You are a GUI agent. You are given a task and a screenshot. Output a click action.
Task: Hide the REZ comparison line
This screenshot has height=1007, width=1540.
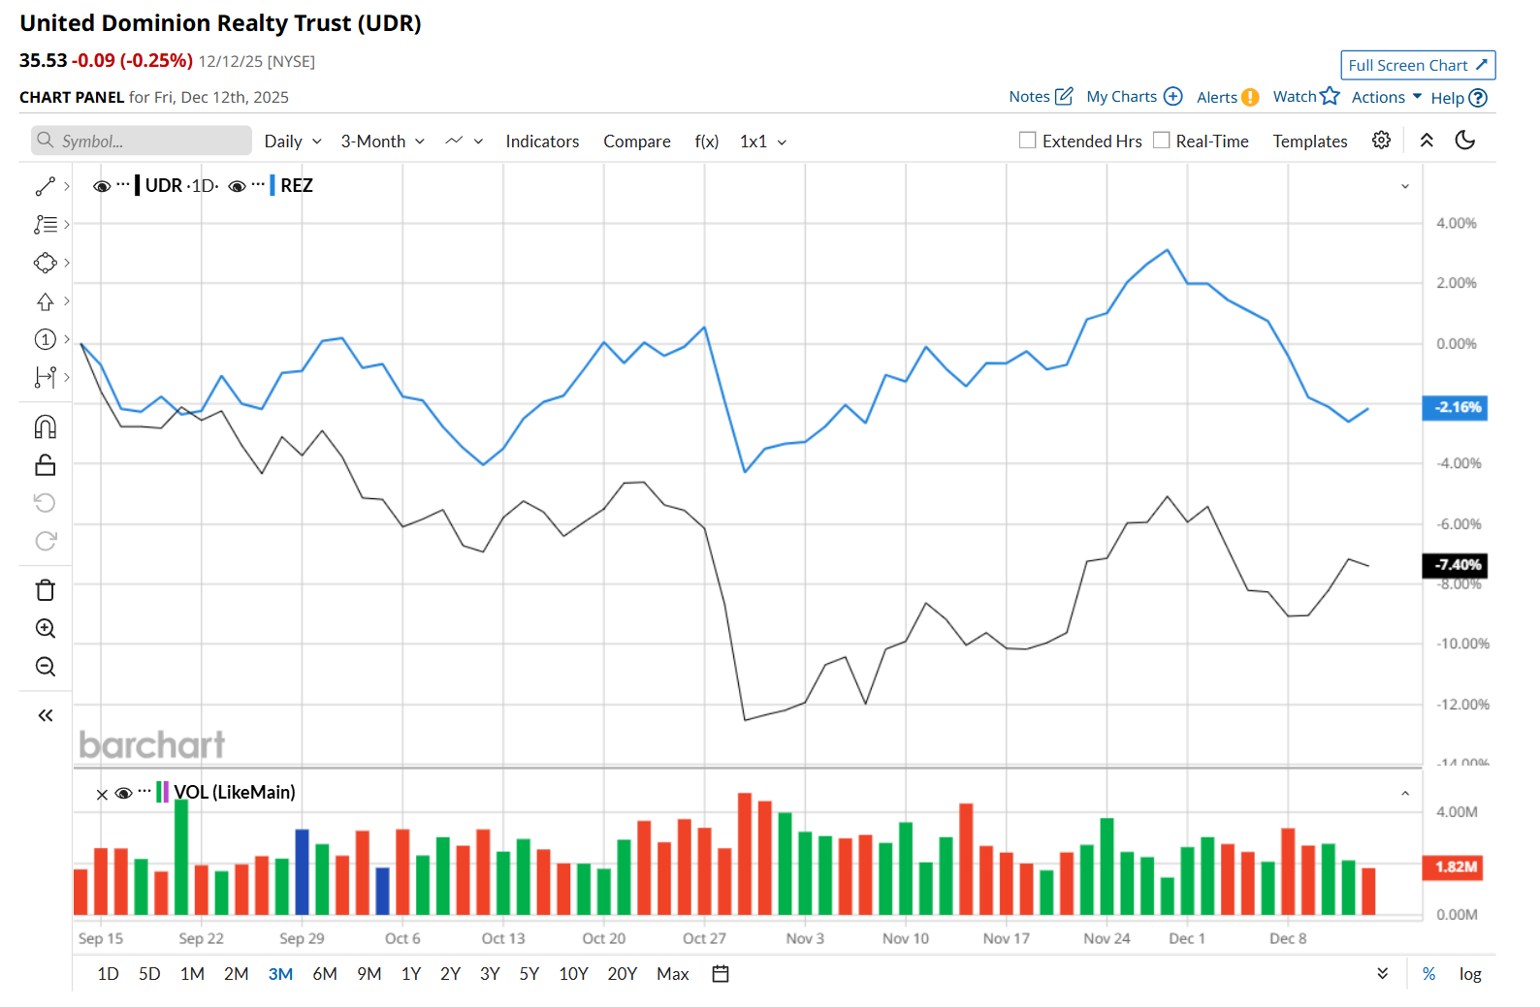coord(237,186)
